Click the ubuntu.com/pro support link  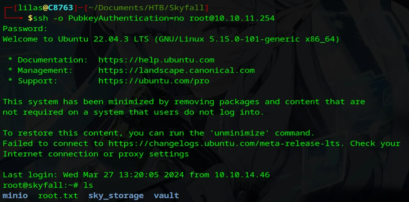point(154,81)
